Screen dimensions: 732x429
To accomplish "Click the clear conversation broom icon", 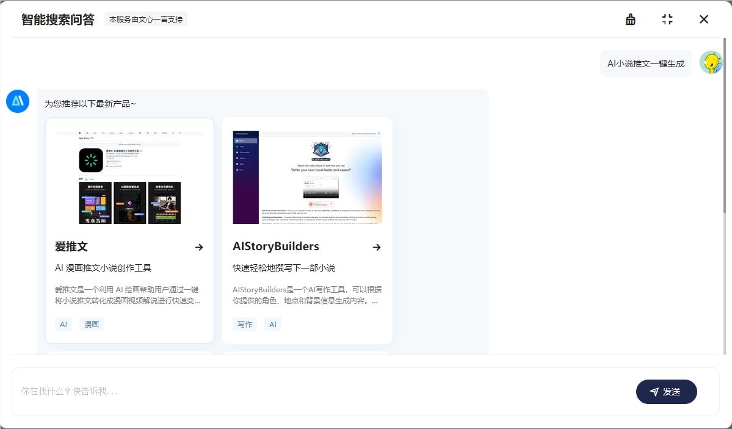I will [x=630, y=19].
